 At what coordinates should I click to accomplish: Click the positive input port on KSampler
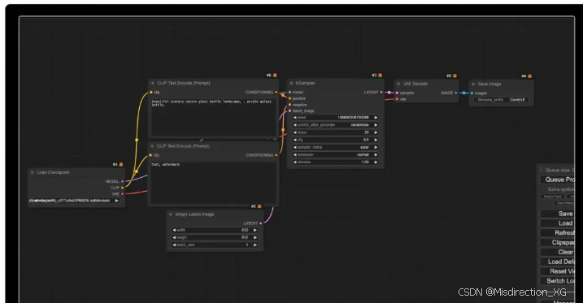(290, 98)
